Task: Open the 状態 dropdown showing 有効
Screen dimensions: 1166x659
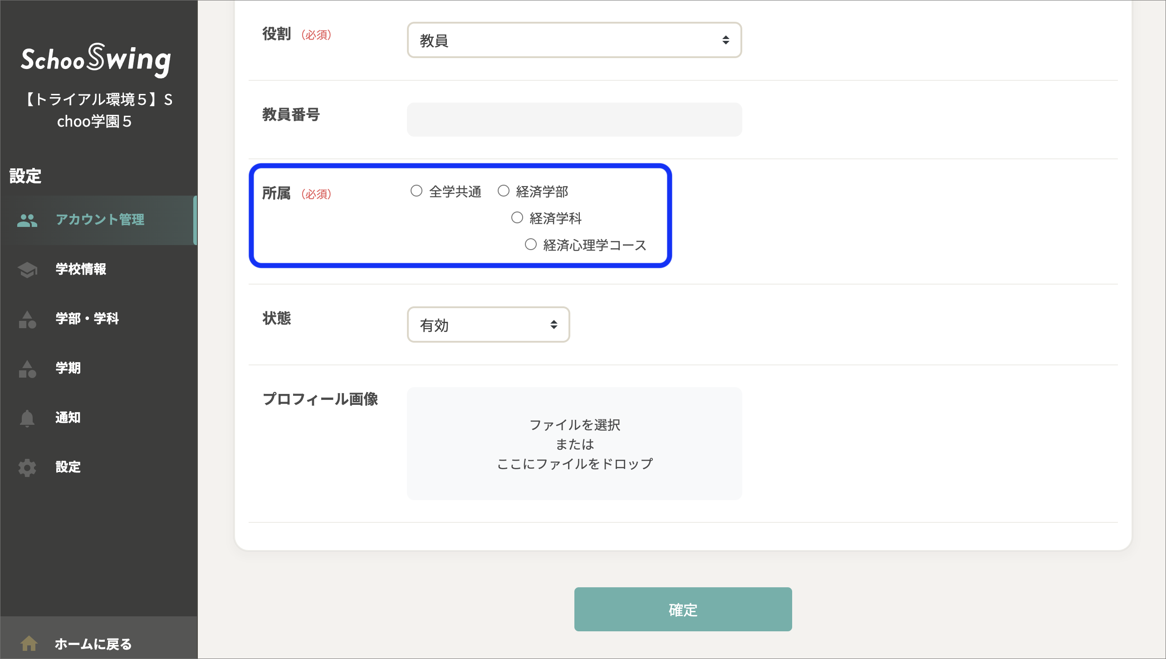Action: (x=488, y=325)
